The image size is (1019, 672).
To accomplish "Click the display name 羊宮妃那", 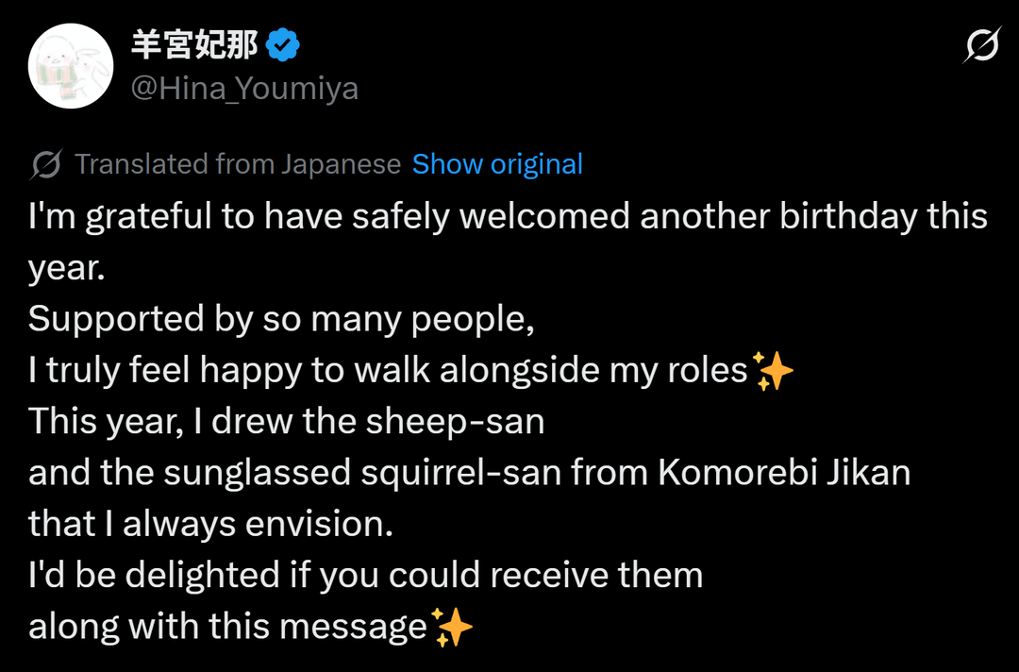I will [194, 44].
